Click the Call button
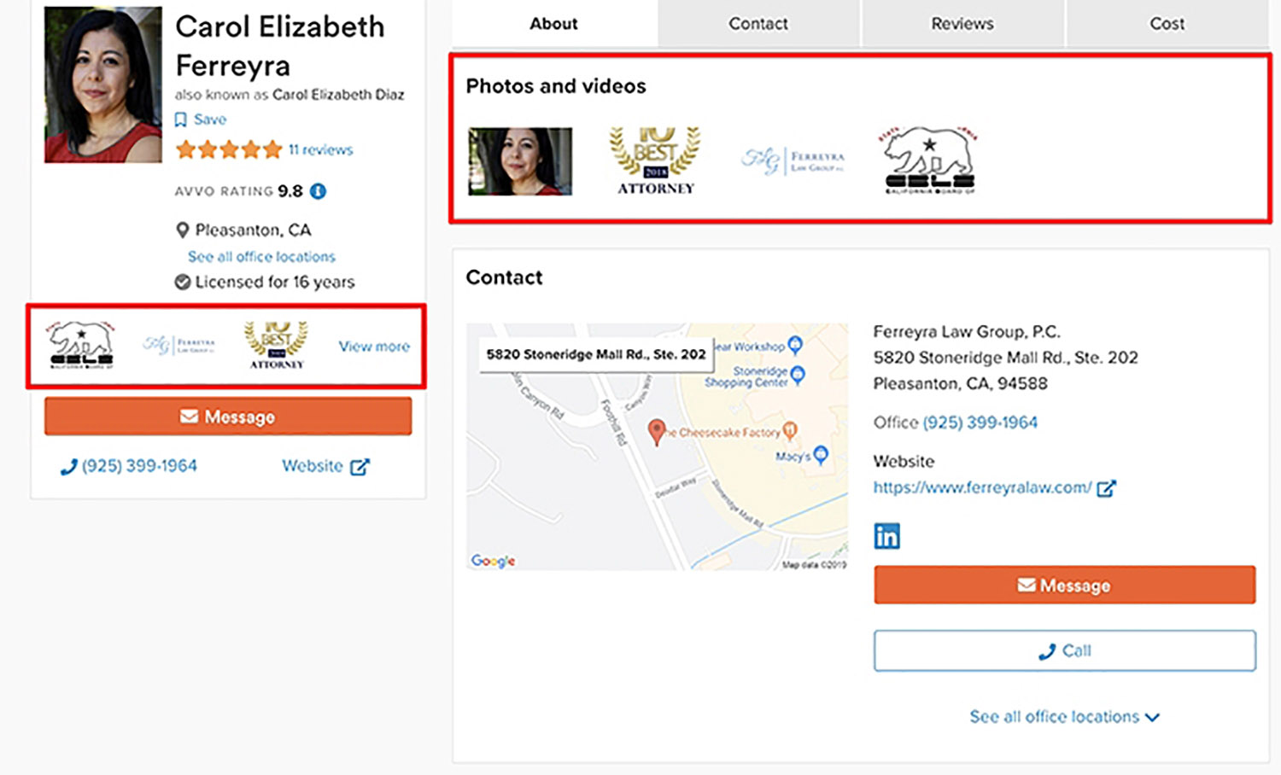Screen dimensions: 1281x775 pyautogui.click(x=1064, y=650)
